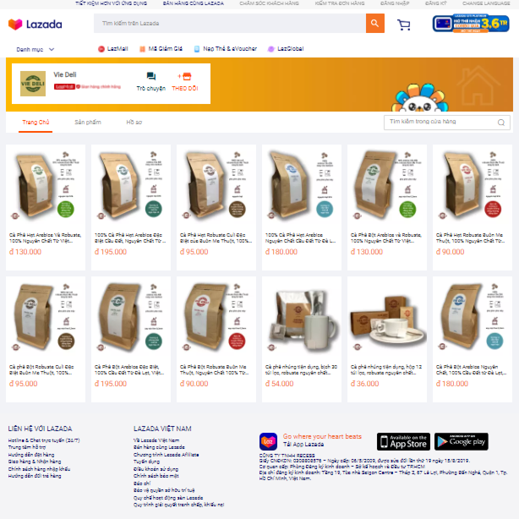Viewport: 519px width, 519px height.
Task: Click the in-store search magnifier icon
Action: [501, 123]
